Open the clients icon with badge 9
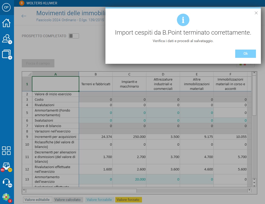The height and width of the screenshot is (204, 265). click(x=6, y=39)
